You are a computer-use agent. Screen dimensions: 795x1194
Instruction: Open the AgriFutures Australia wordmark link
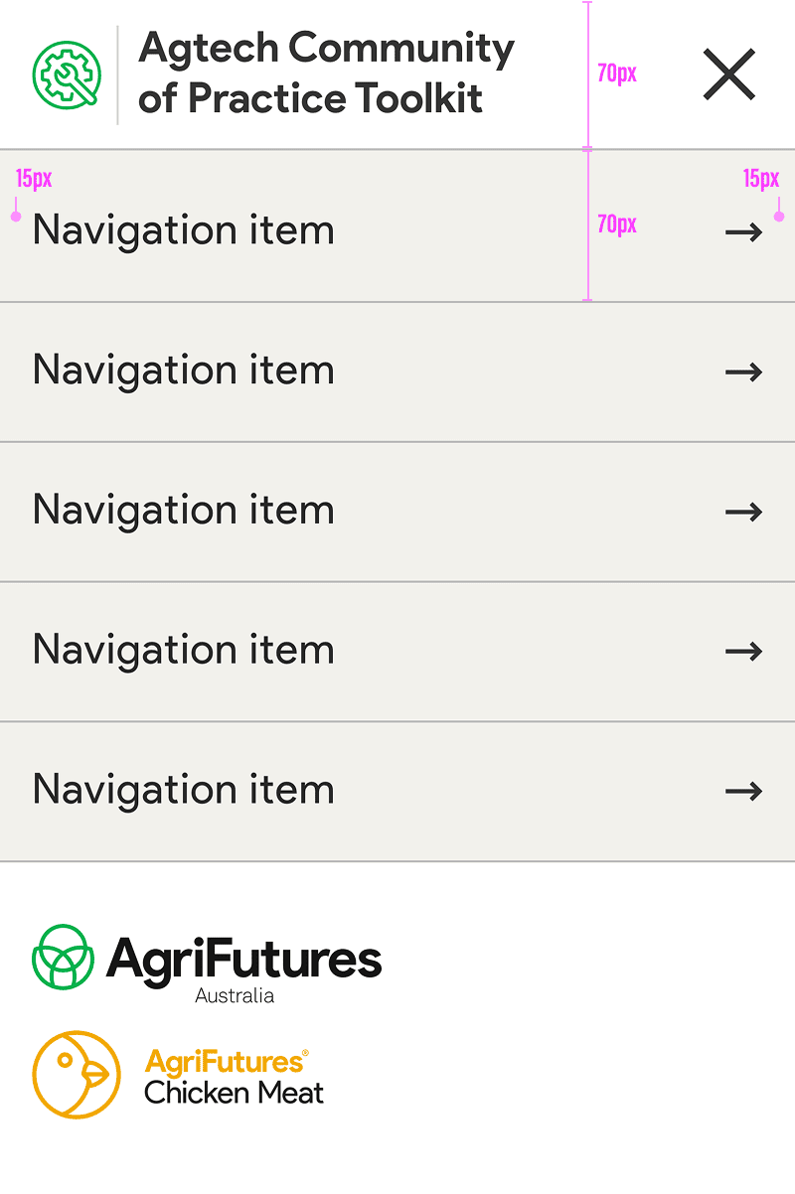pos(243,964)
